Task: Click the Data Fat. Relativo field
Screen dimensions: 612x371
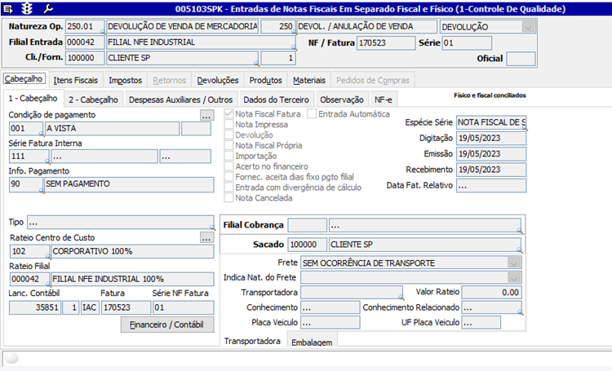Action: pyautogui.click(x=491, y=185)
